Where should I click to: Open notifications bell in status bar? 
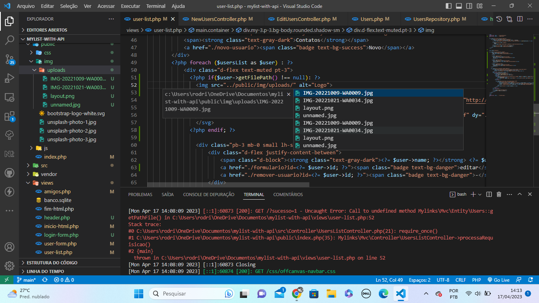[530, 280]
